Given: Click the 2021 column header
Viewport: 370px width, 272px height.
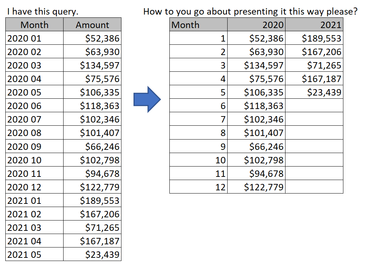Looking at the screenshot, I should pyautogui.click(x=314, y=25).
